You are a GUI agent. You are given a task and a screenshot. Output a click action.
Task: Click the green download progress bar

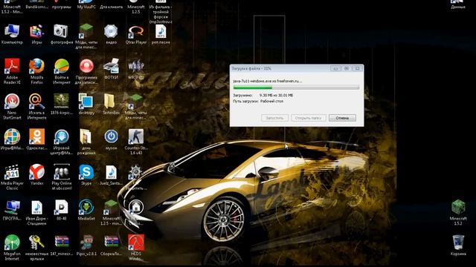click(296, 88)
